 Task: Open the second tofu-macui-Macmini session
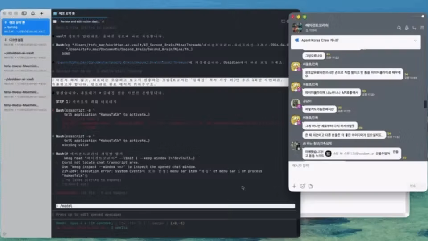[x=26, y=94]
